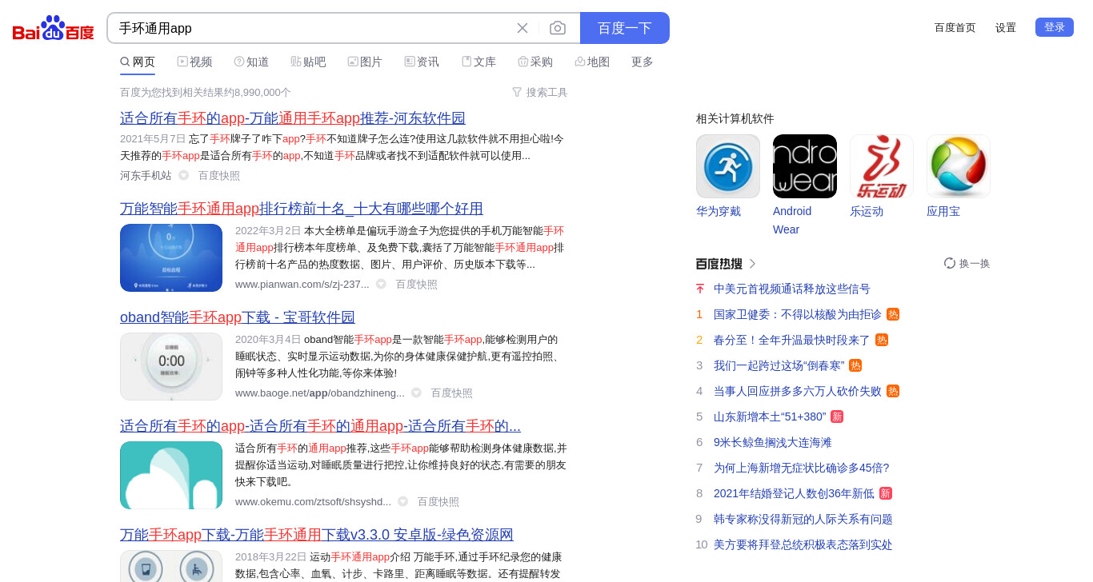Open 百度快照 for okemu result
Screen dimensions: 1093x582
pos(438,501)
